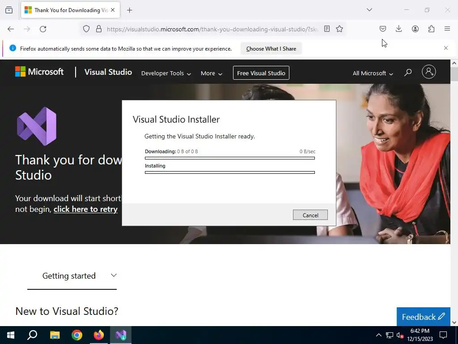Show the list all tabs chevron
458x344 pixels.
coord(369,10)
